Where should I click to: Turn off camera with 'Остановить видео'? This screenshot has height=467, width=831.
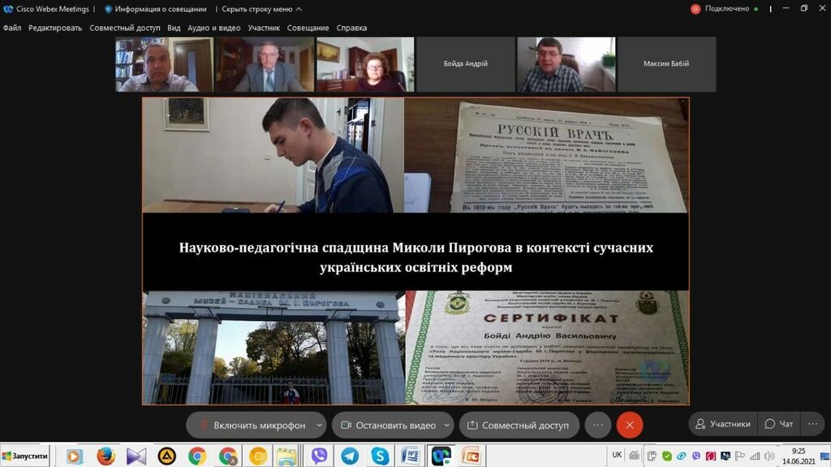[x=388, y=425]
